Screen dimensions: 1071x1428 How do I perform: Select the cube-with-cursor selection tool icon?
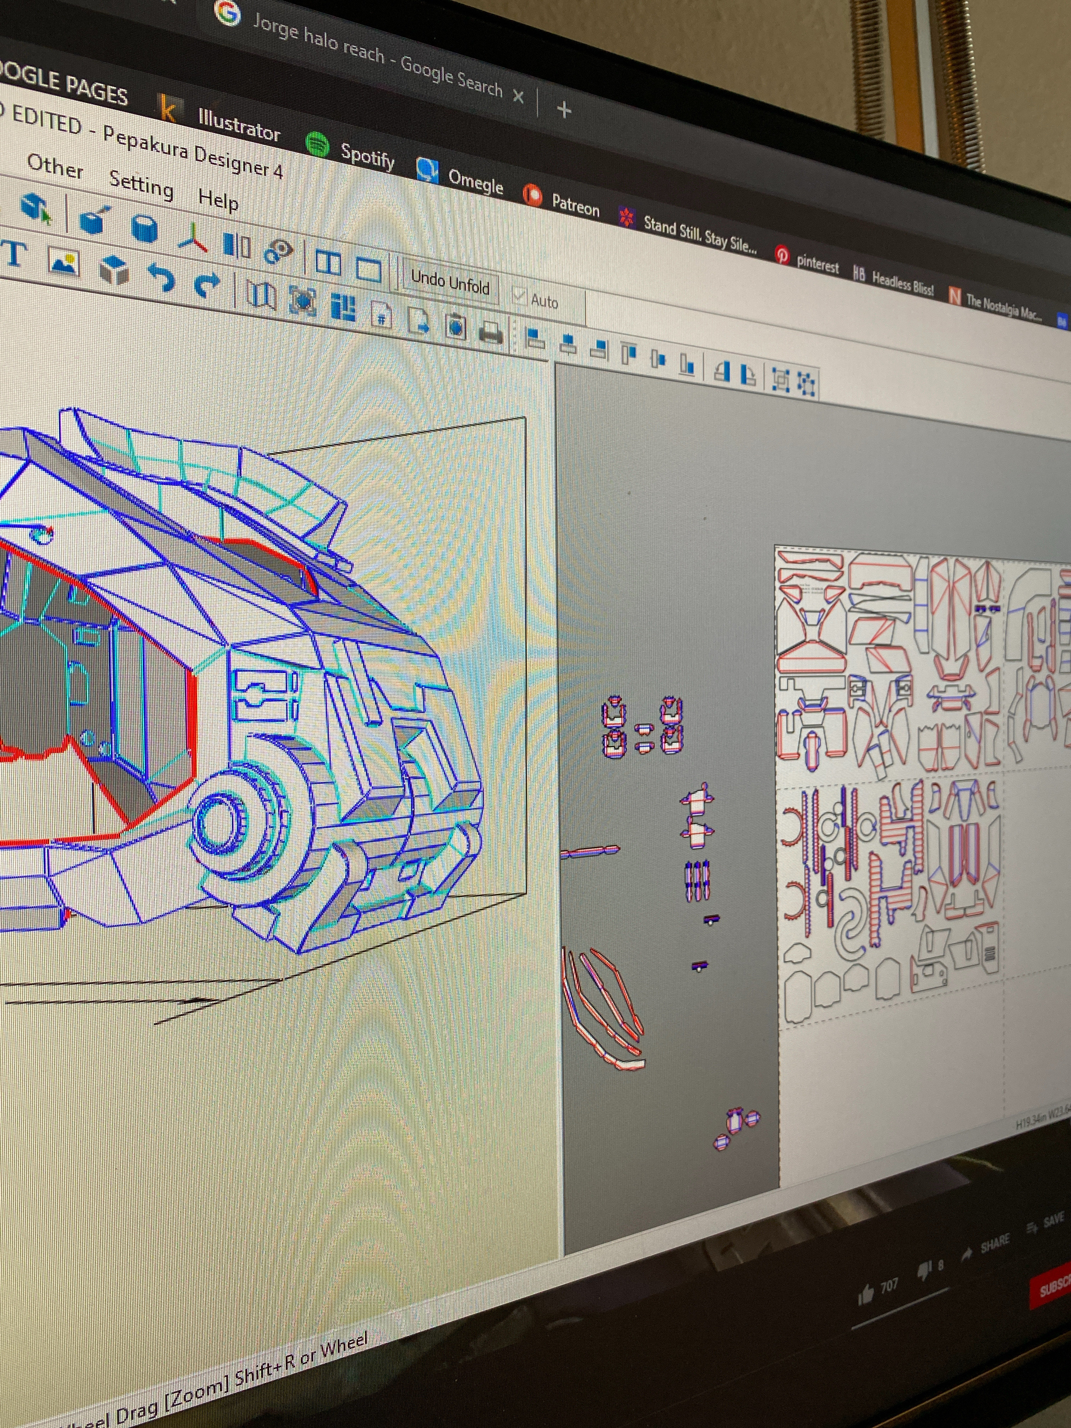[37, 208]
